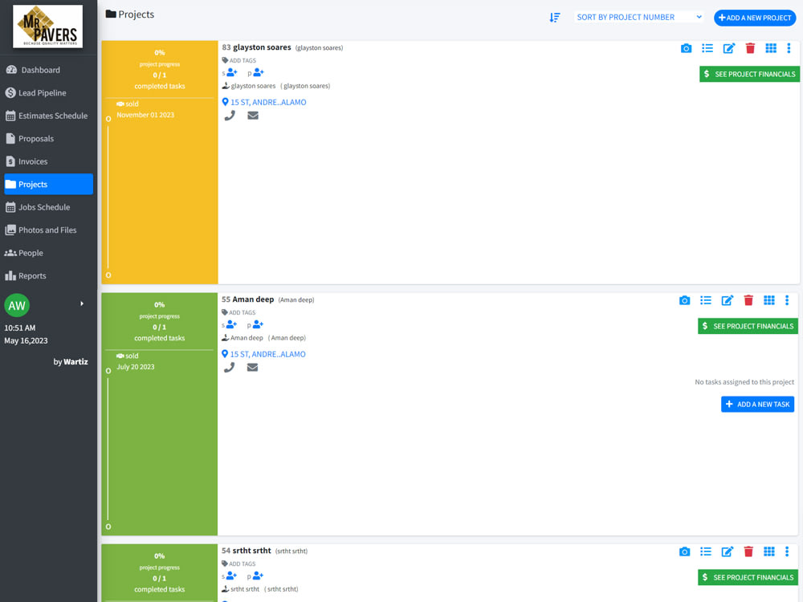The image size is (803, 602).
Task: Open the Invoices section in the sidebar
Action: 32,161
